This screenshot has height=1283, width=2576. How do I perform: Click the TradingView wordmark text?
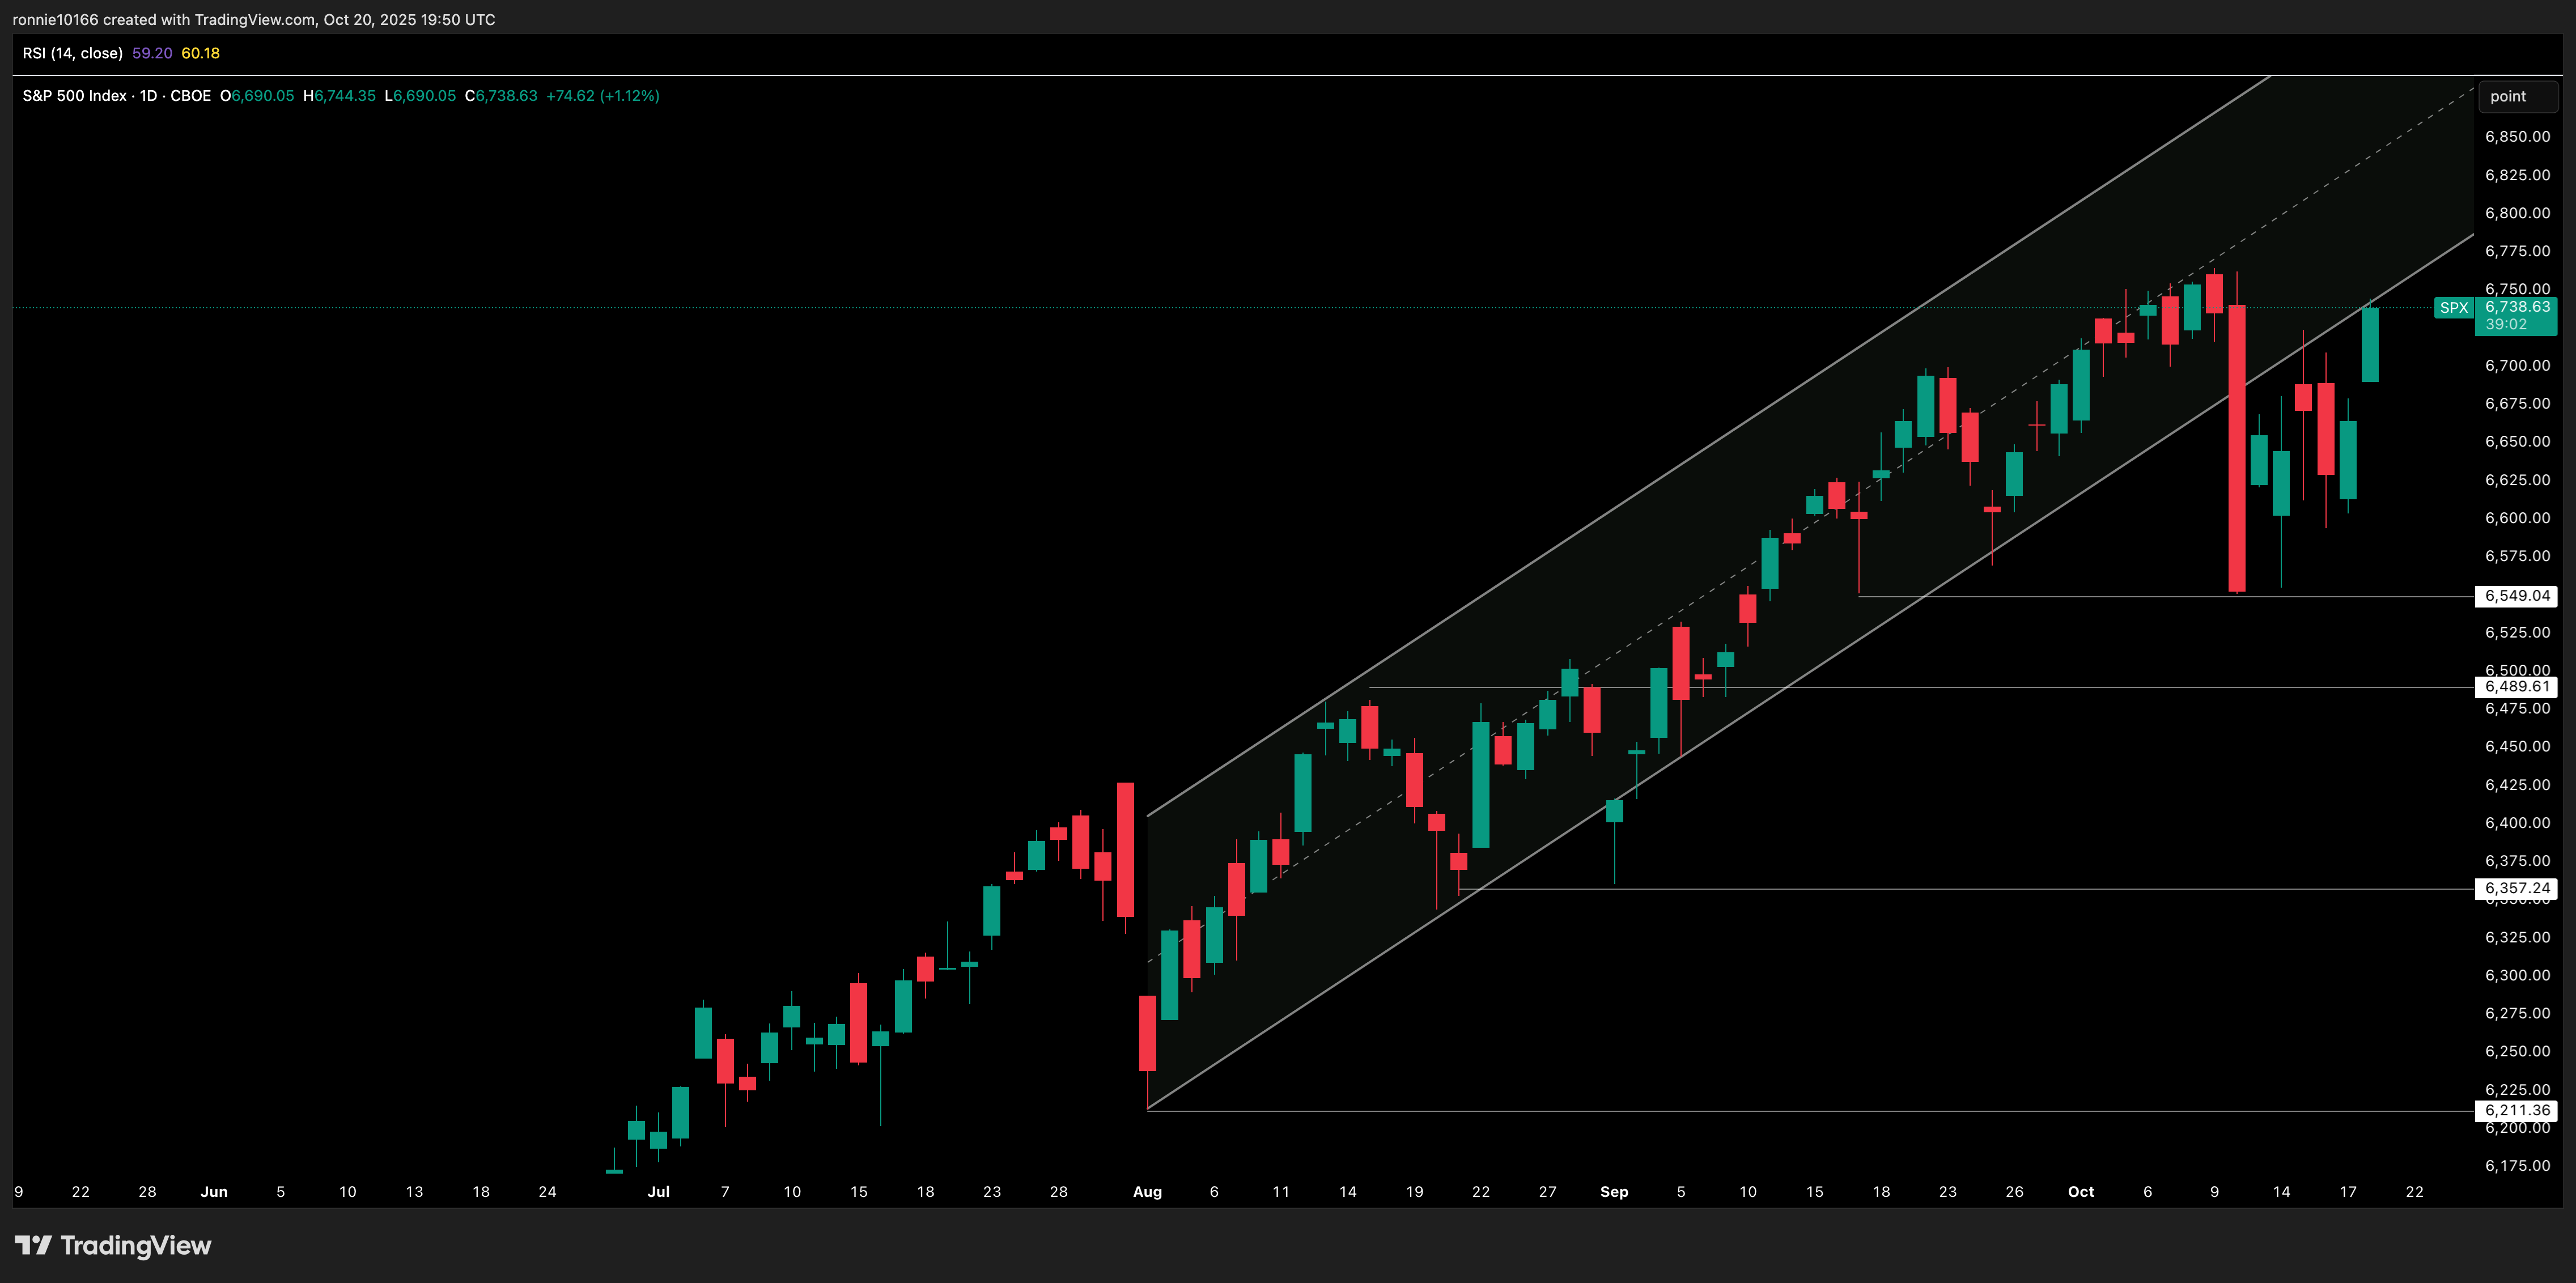pyautogui.click(x=136, y=1245)
